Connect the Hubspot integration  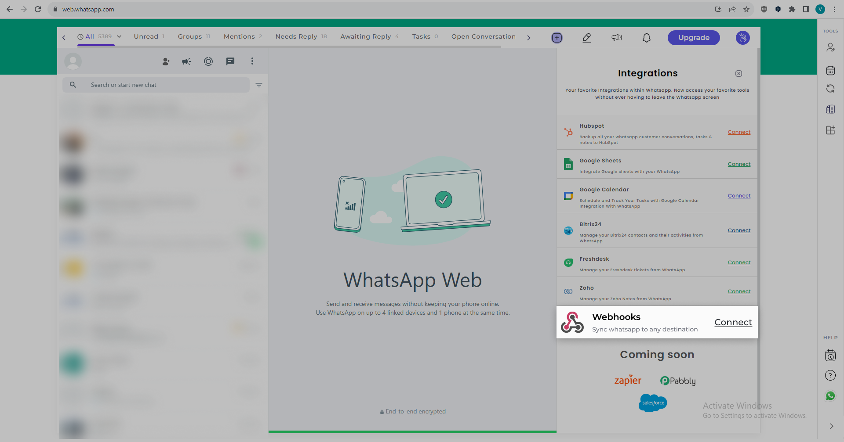coord(739,132)
